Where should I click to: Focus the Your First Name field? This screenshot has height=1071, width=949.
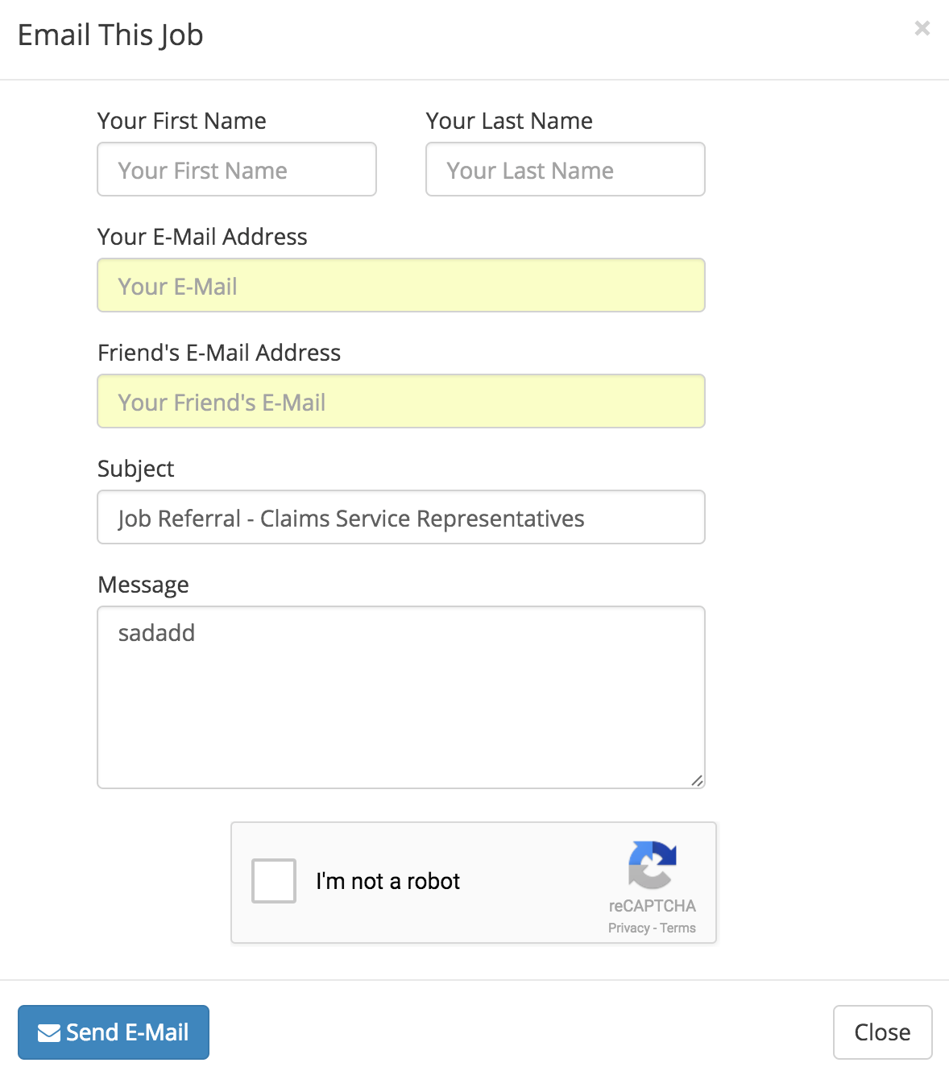tap(237, 170)
